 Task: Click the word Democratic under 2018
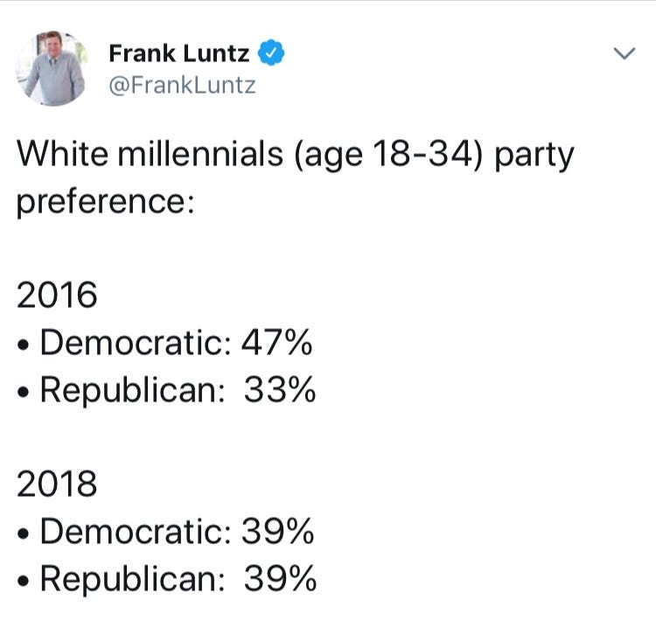(136, 531)
